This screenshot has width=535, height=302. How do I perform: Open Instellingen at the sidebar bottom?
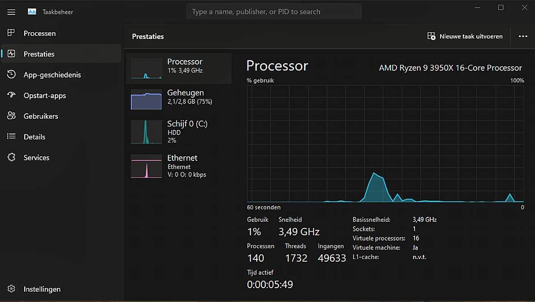tap(61, 289)
